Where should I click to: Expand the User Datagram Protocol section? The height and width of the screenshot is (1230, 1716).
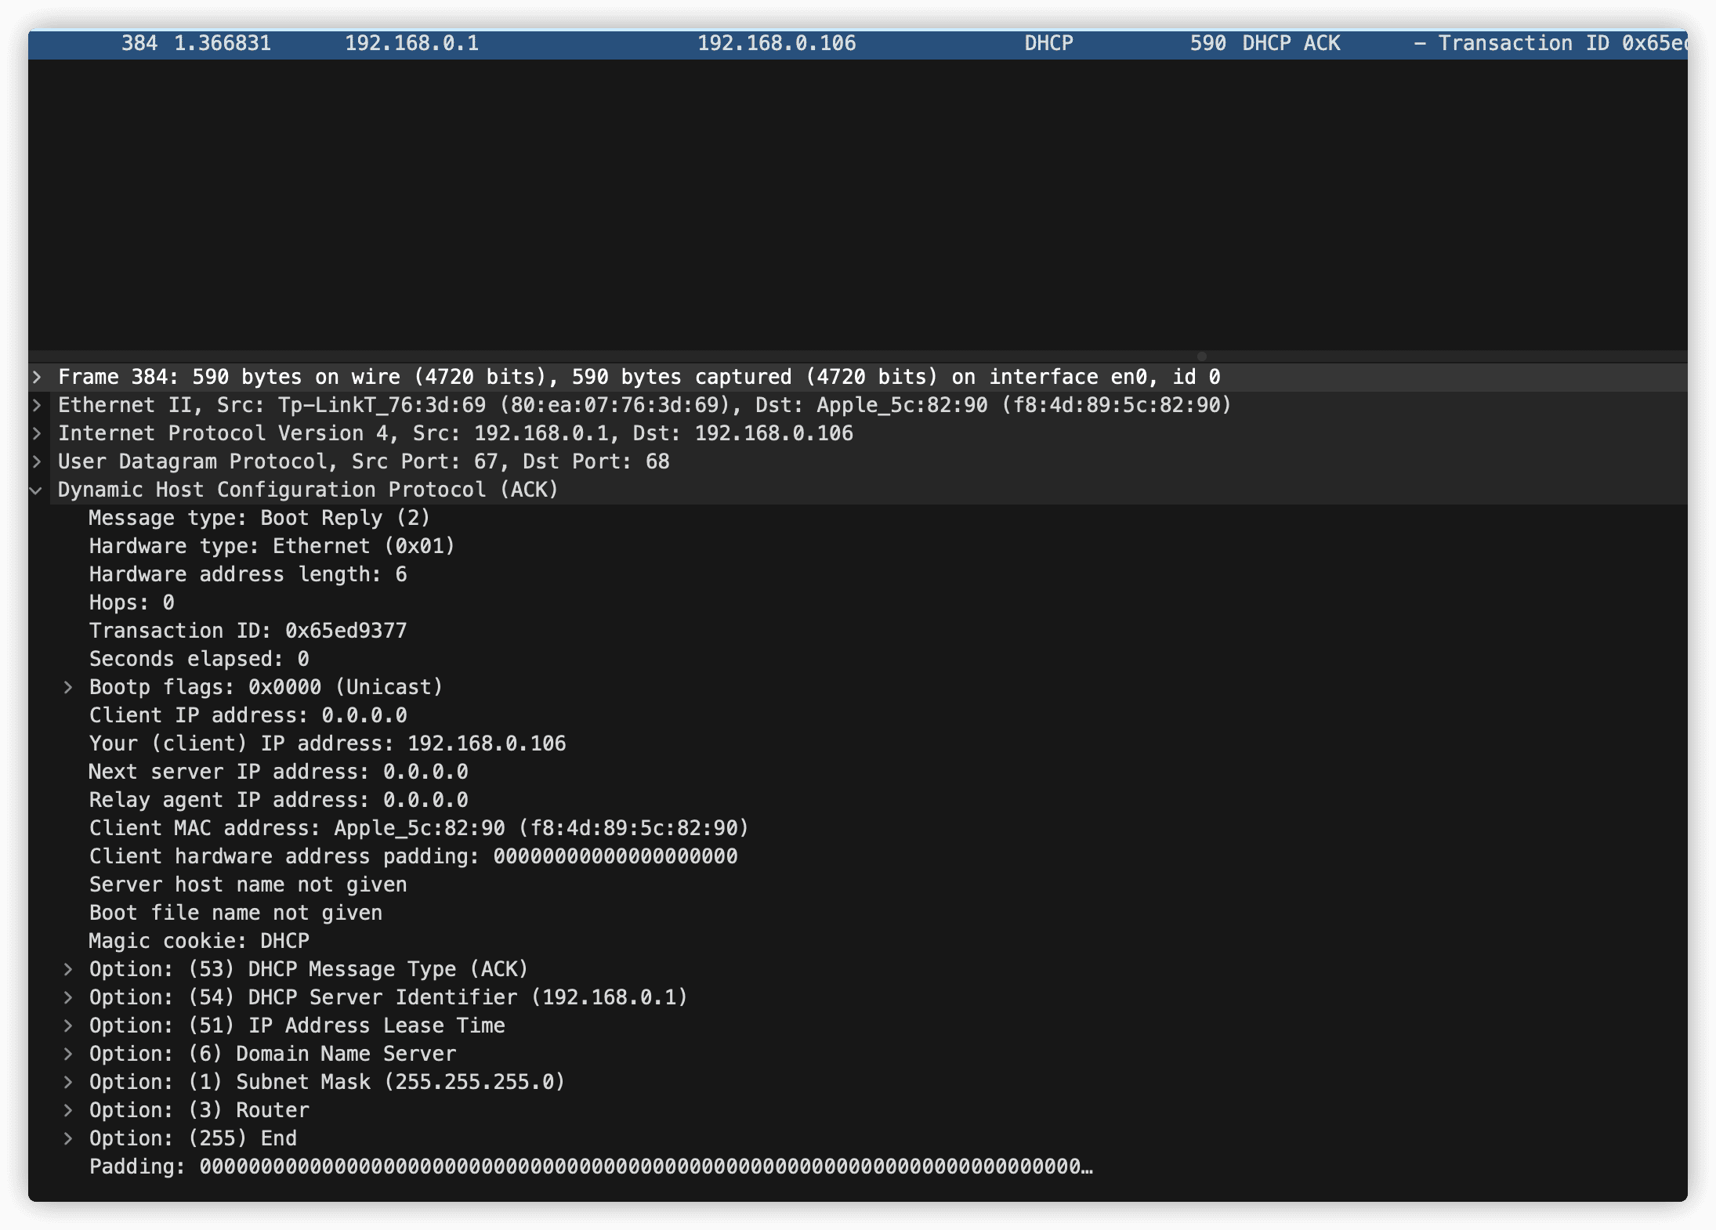(37, 461)
